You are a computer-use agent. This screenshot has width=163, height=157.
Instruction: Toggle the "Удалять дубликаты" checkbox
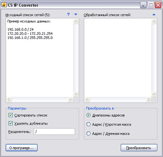tap(11, 123)
